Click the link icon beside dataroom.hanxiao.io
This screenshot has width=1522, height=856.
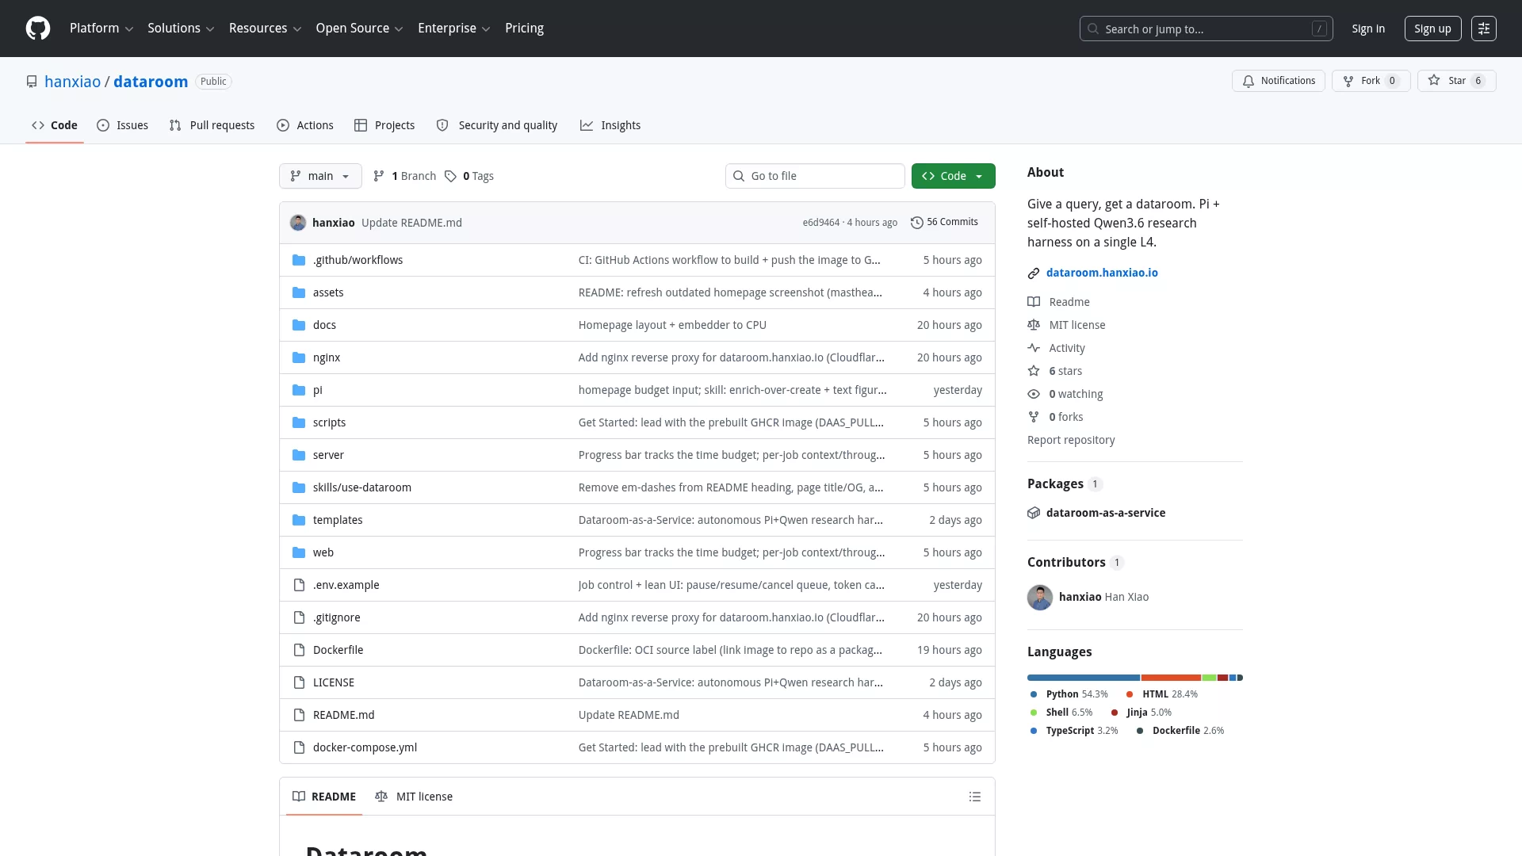click(x=1034, y=273)
